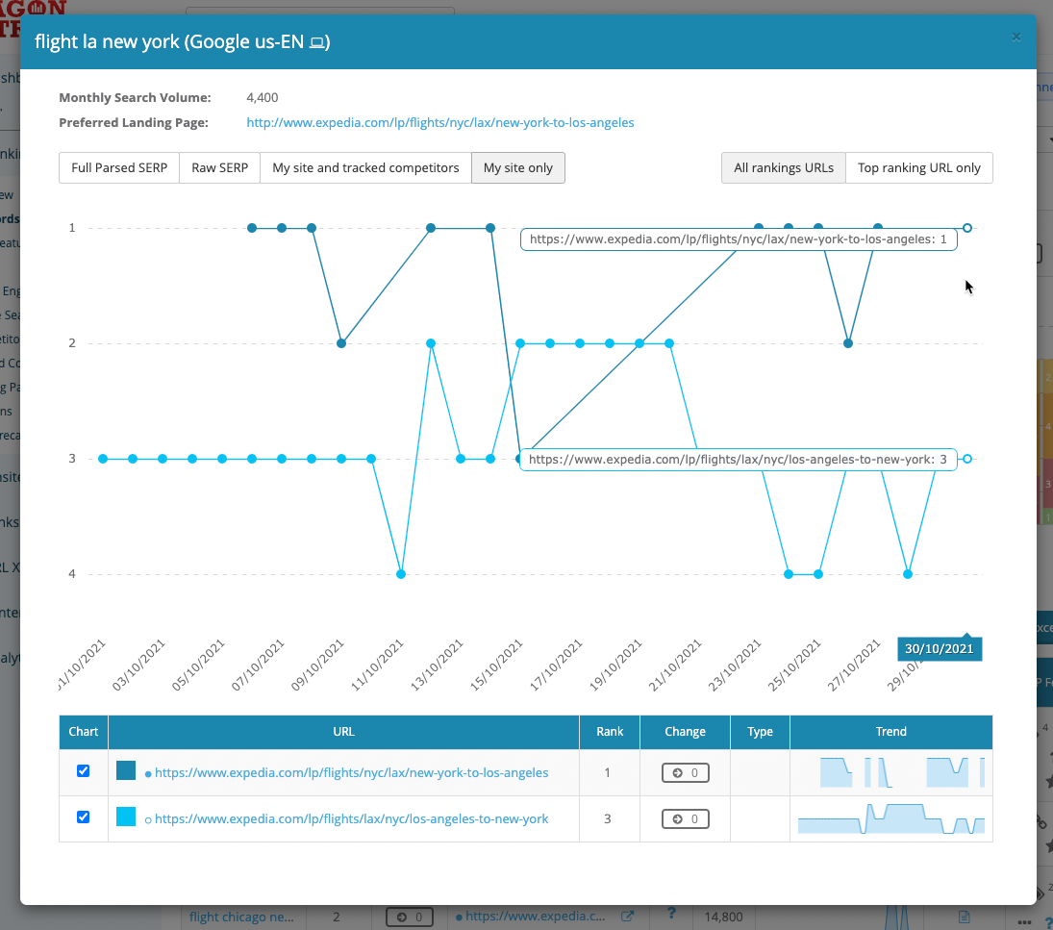Screen dimensions: 1053x930
Task: Open the new-york-to-los-angeles URL in table
Action: tap(351, 773)
